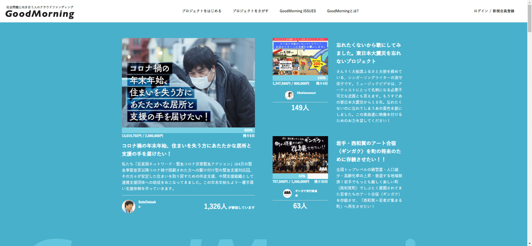
Task: Click SetoDaisaku username
Action: [147, 204]
